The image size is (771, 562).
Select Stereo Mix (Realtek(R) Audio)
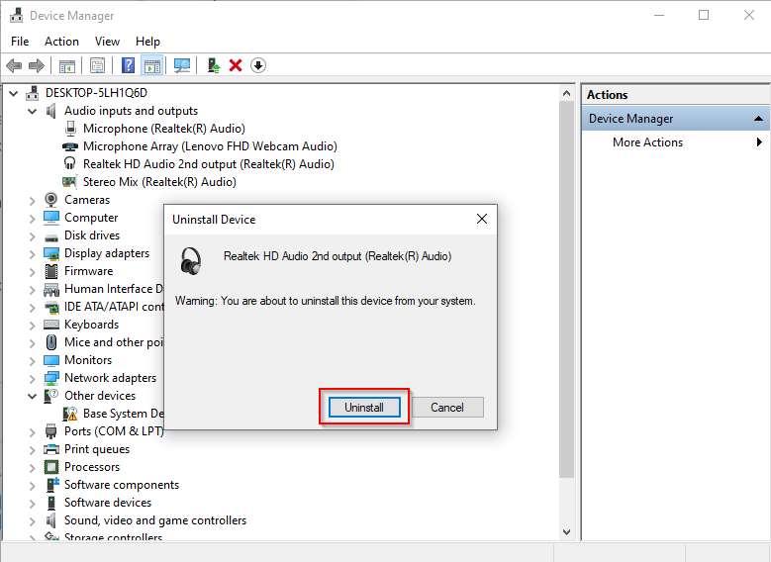pos(159,182)
